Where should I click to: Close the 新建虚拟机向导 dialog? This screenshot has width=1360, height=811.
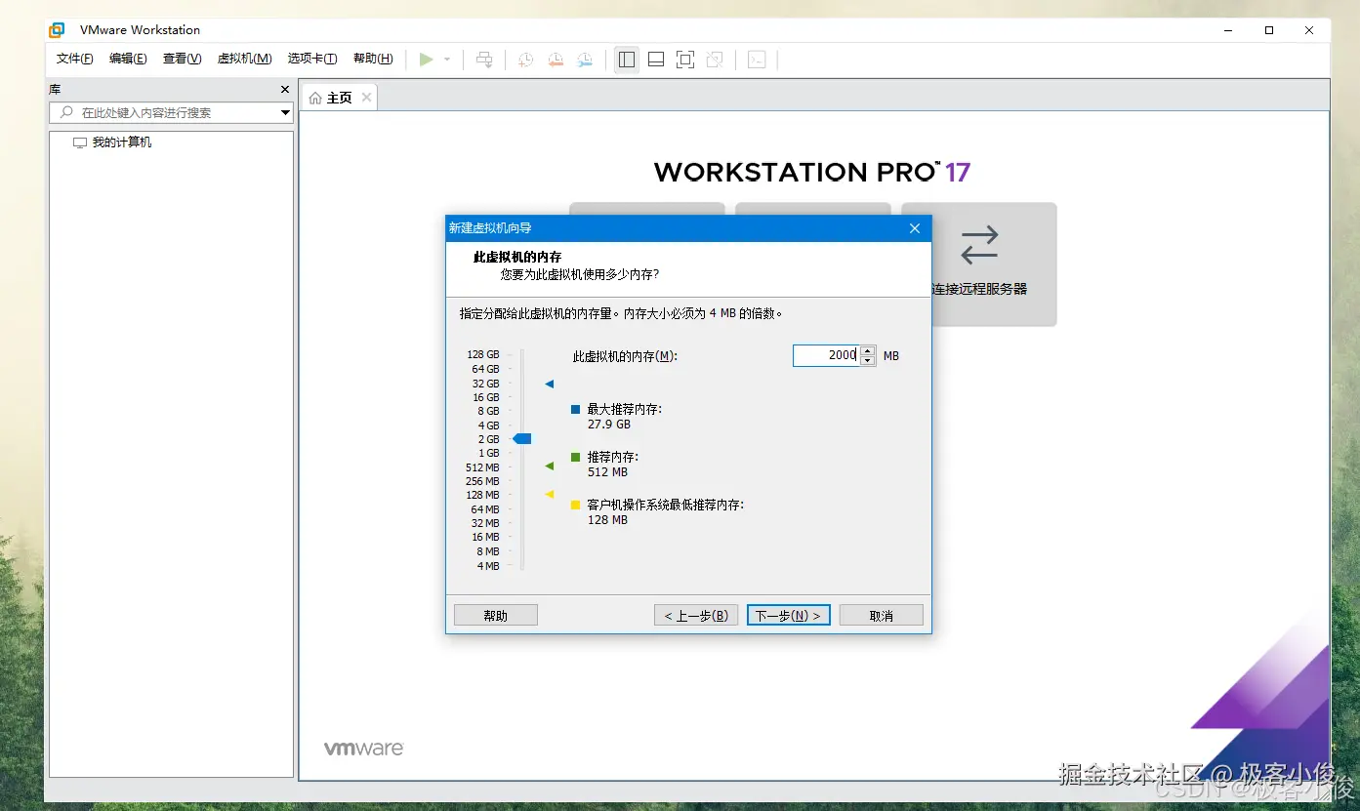click(915, 228)
